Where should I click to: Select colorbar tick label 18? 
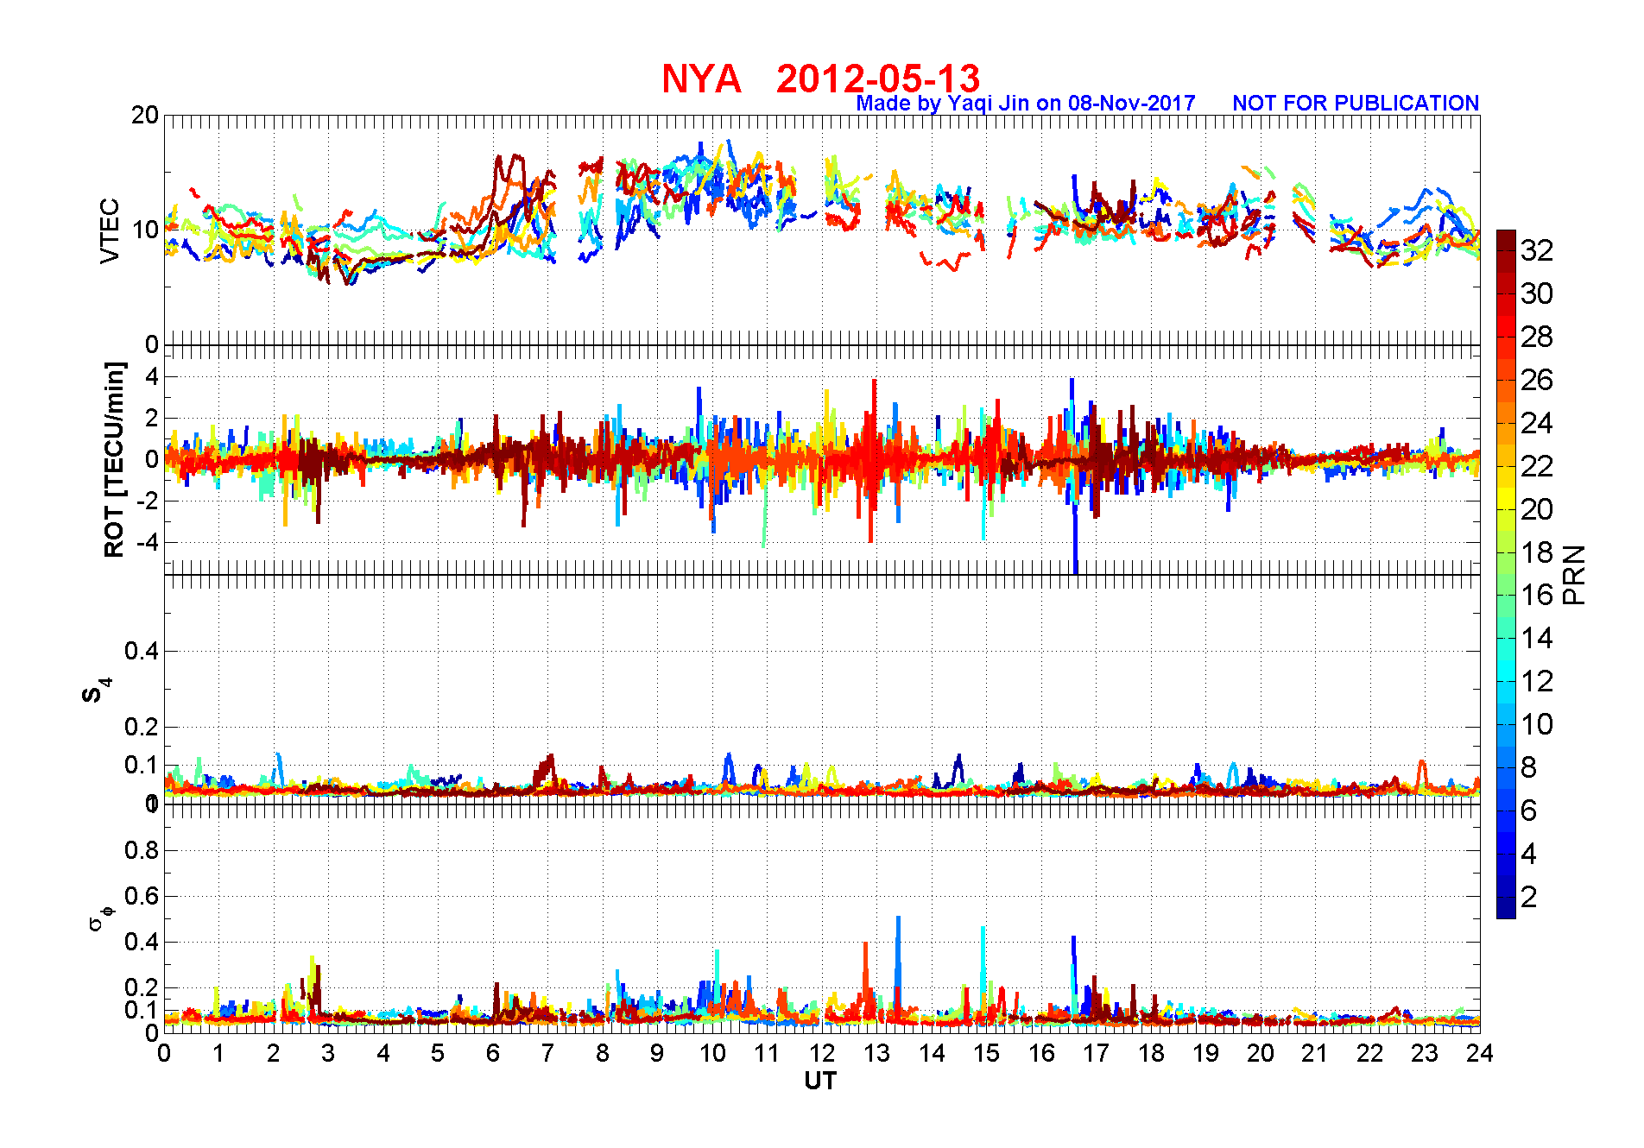1537,552
